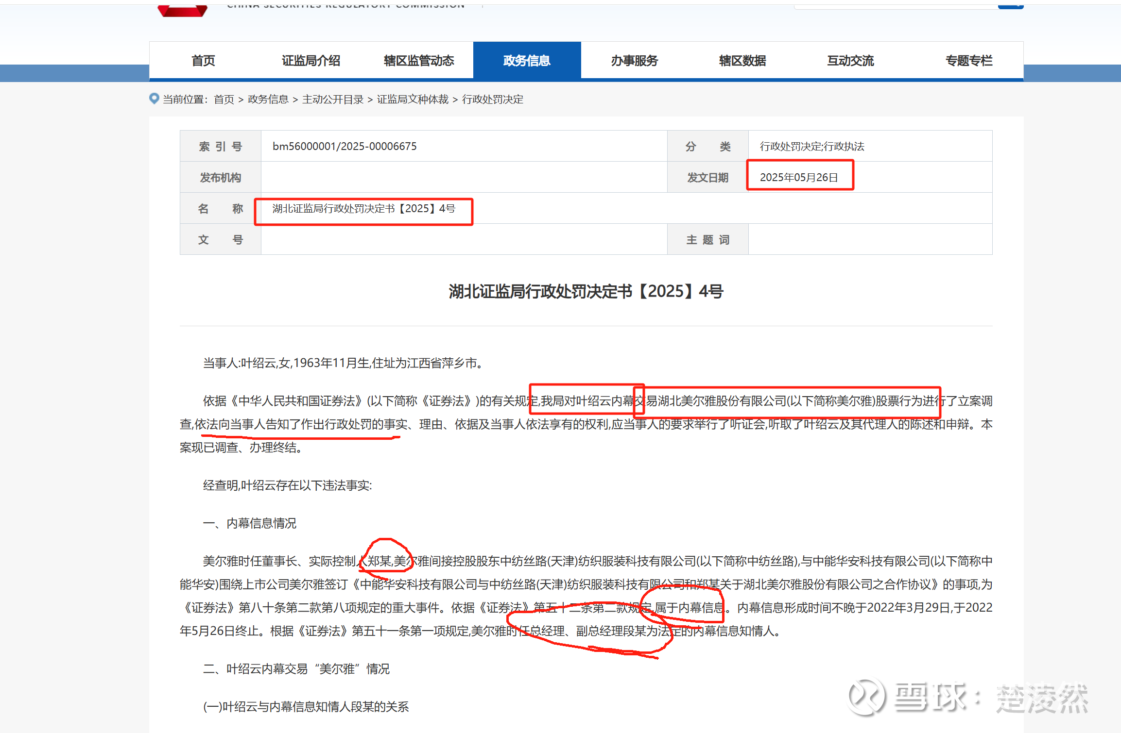
Task: Go to 首页 in the breadcrumb
Action: click(x=224, y=100)
